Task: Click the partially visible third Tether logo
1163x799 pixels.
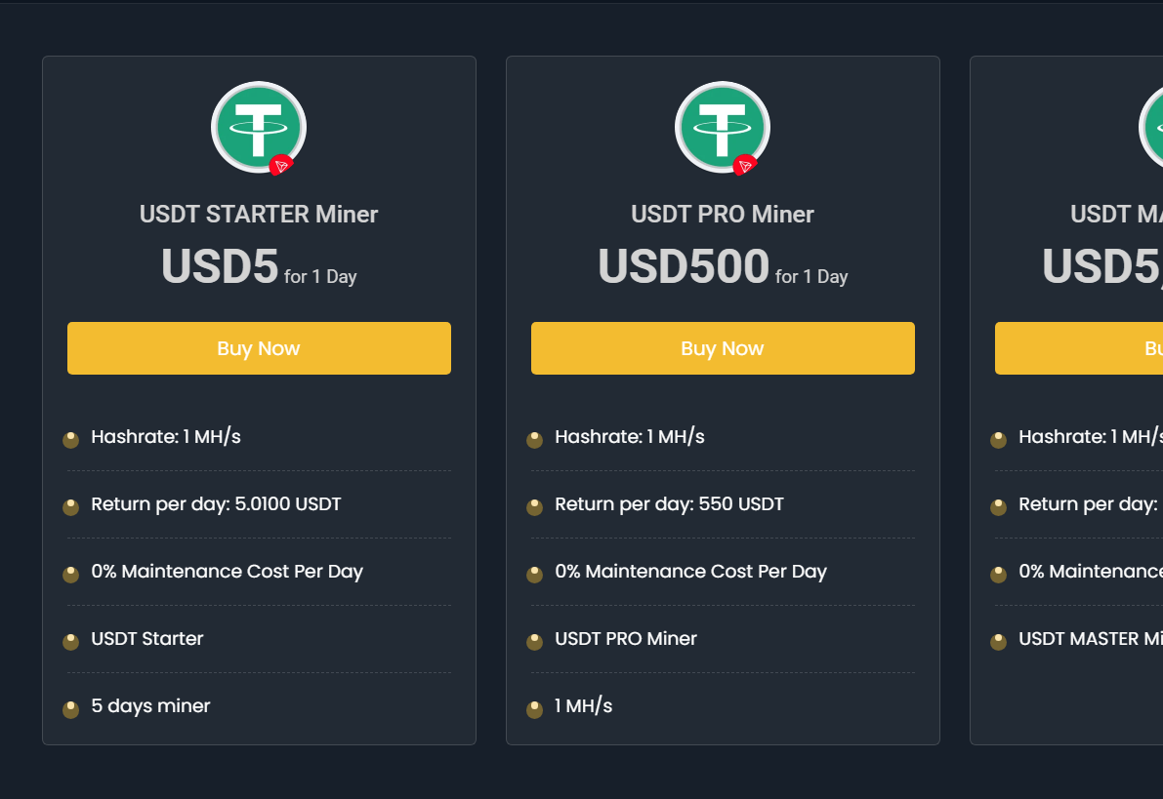Action: click(x=1152, y=127)
